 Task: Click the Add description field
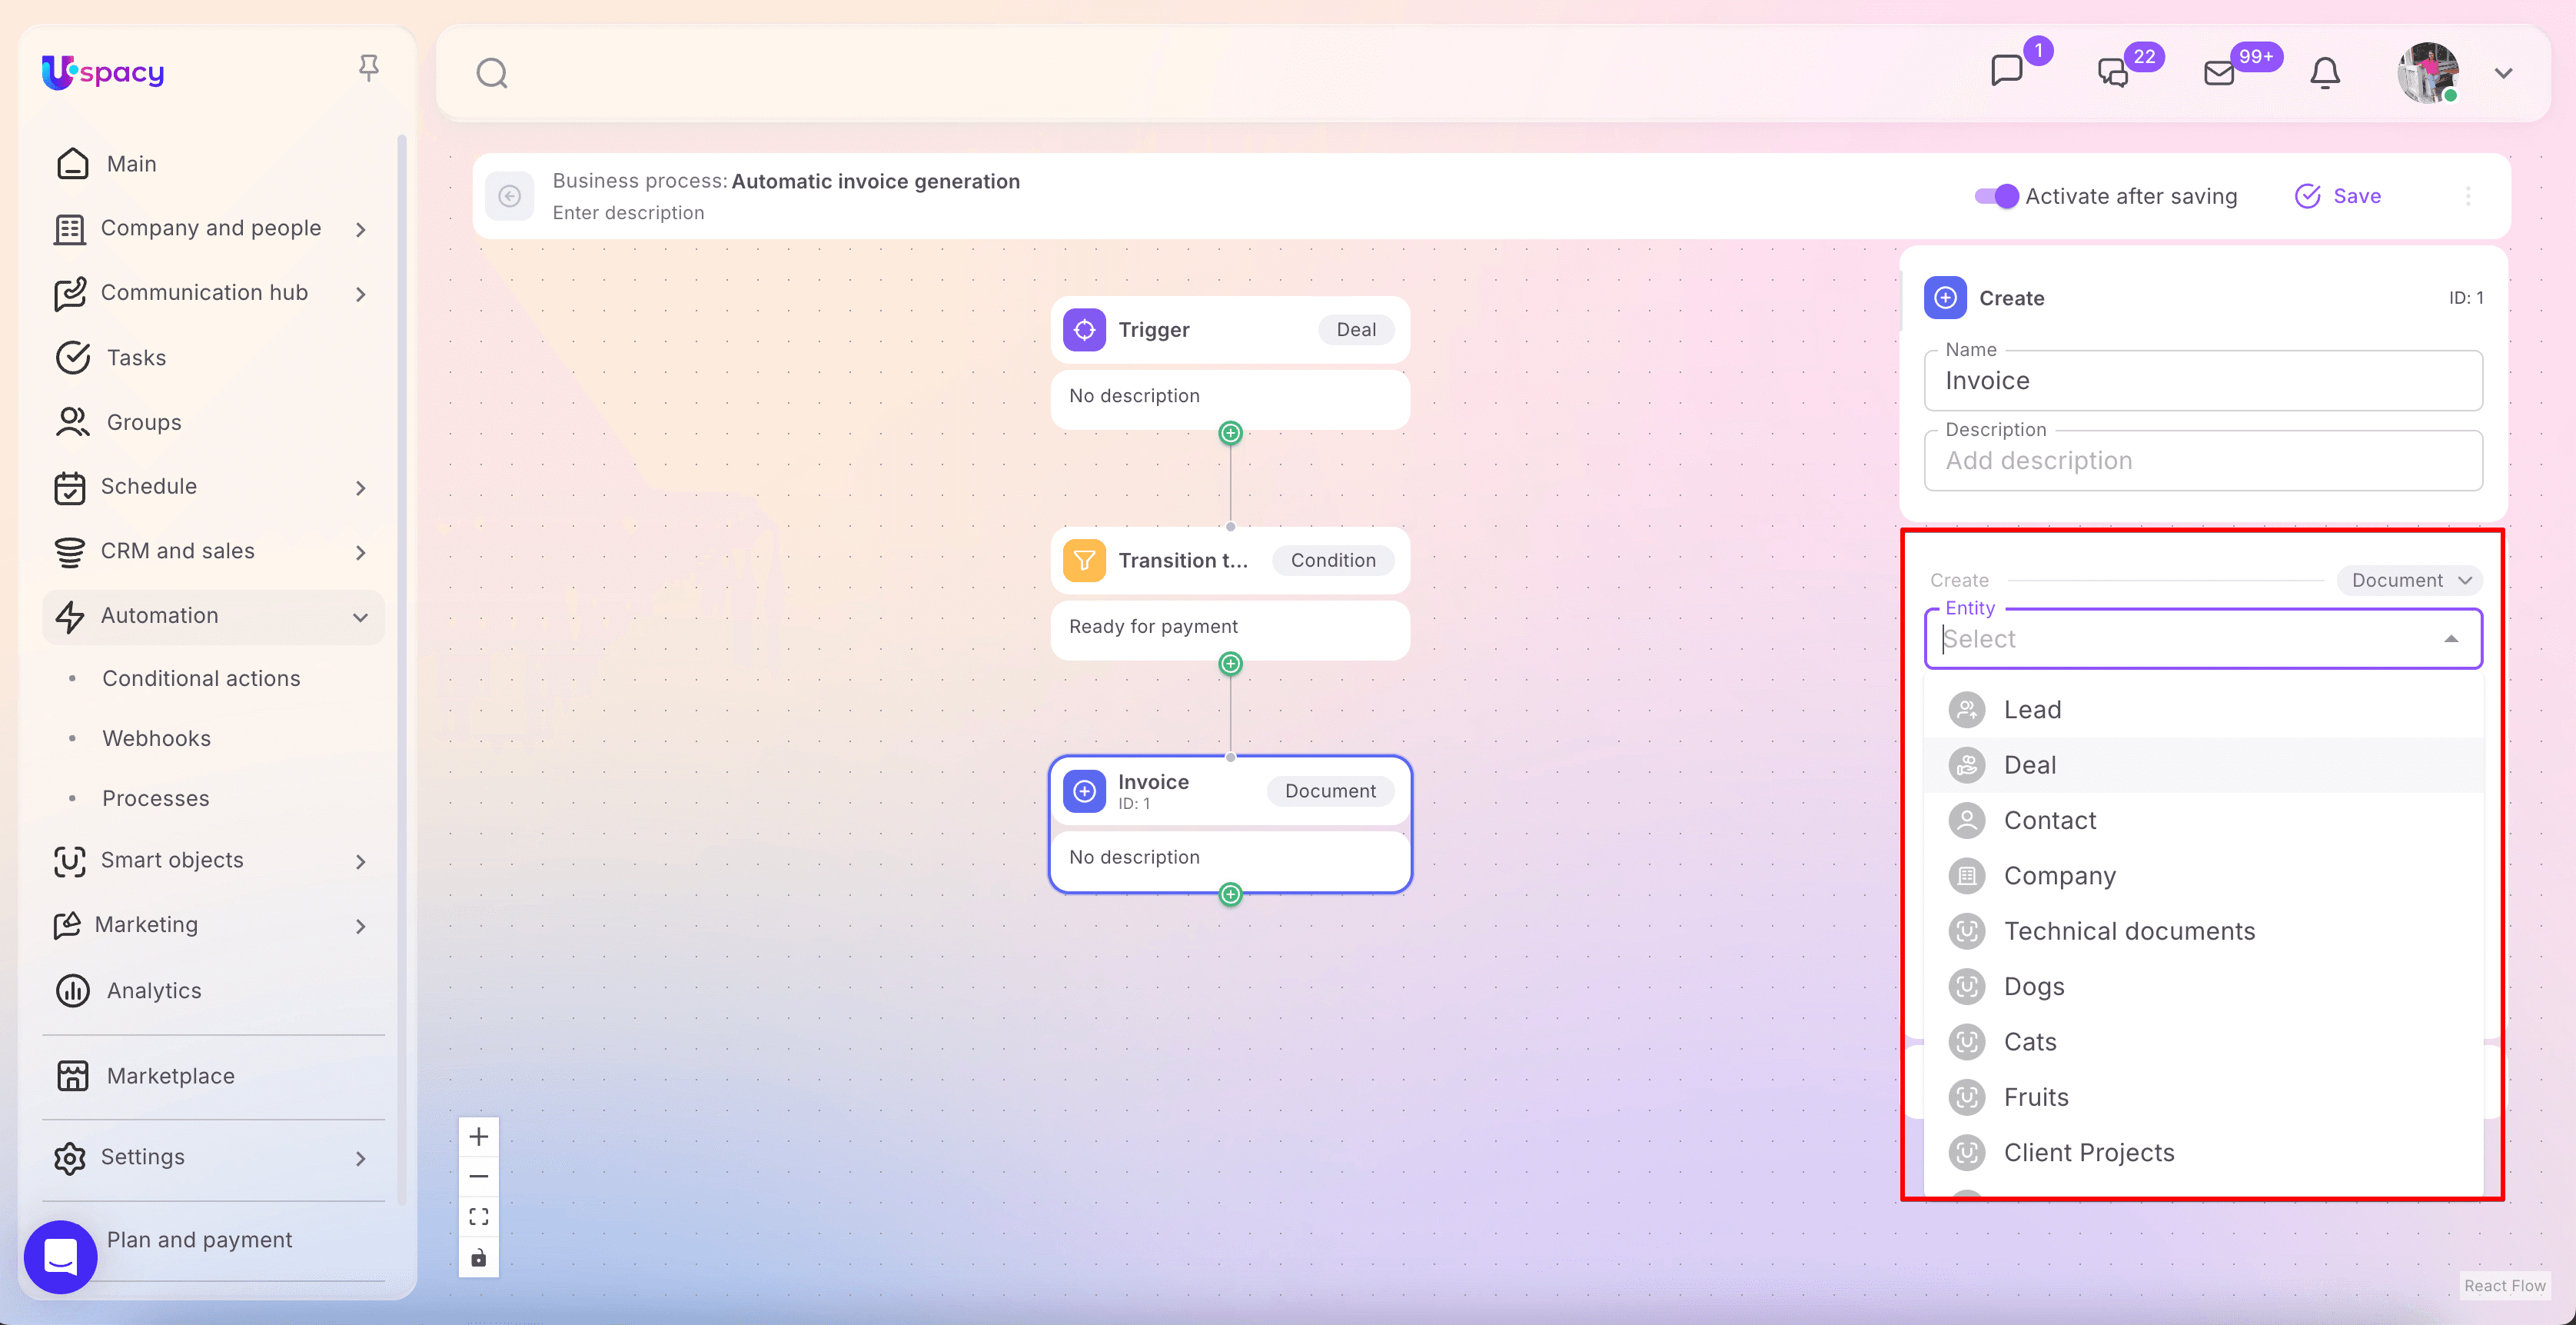(2203, 461)
